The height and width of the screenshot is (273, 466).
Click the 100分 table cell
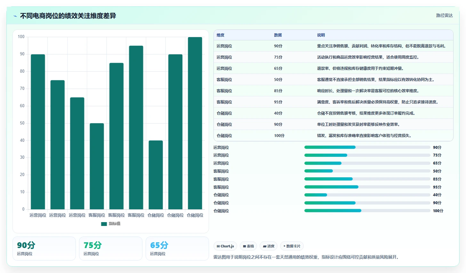point(279,136)
